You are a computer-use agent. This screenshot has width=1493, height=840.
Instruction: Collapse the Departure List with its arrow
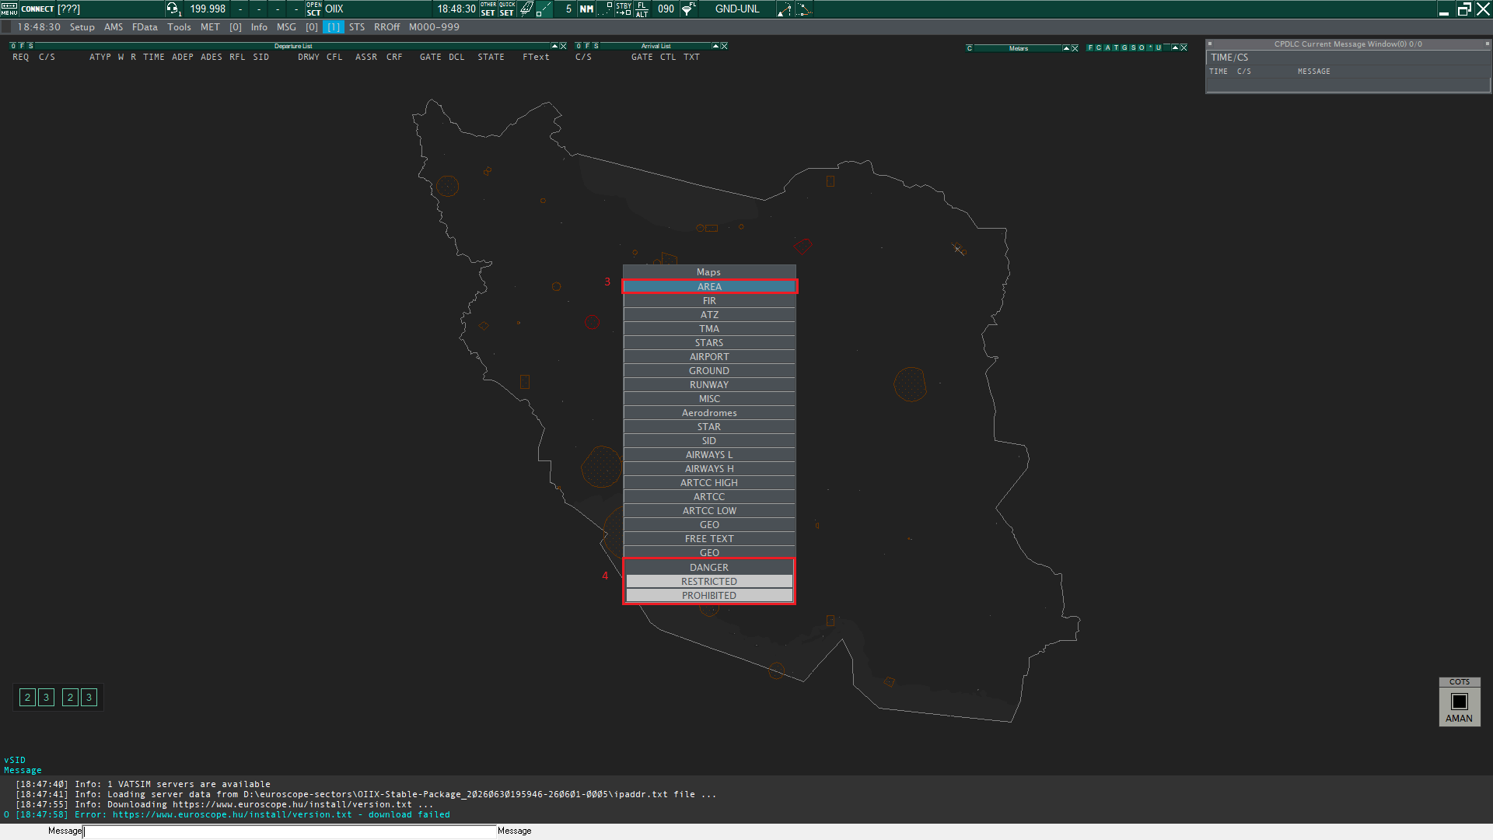(x=554, y=47)
